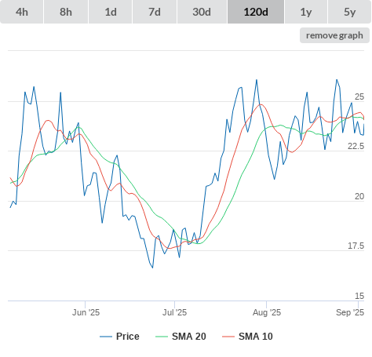372x357 pixels.
Task: Click the active 120d tab
Action: pyautogui.click(x=256, y=12)
